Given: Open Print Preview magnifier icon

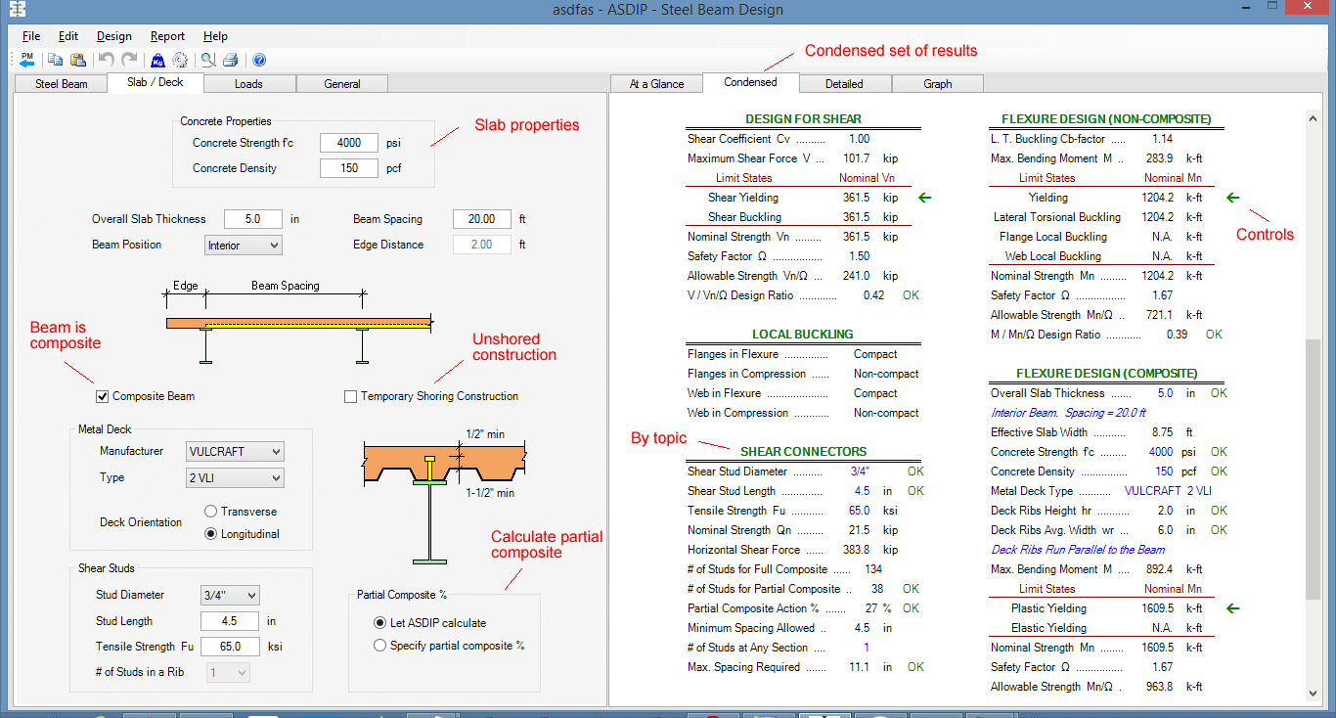Looking at the screenshot, I should point(208,60).
